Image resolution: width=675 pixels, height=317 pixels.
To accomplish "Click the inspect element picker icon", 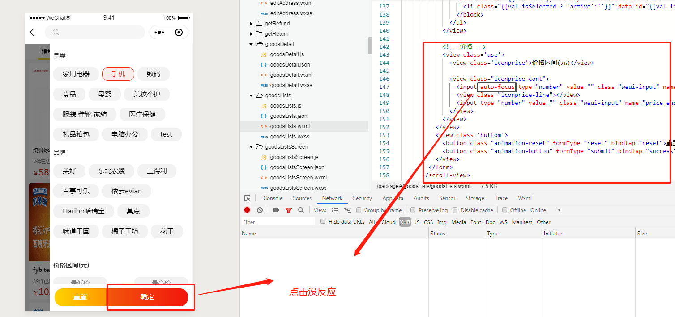I will click(x=247, y=198).
